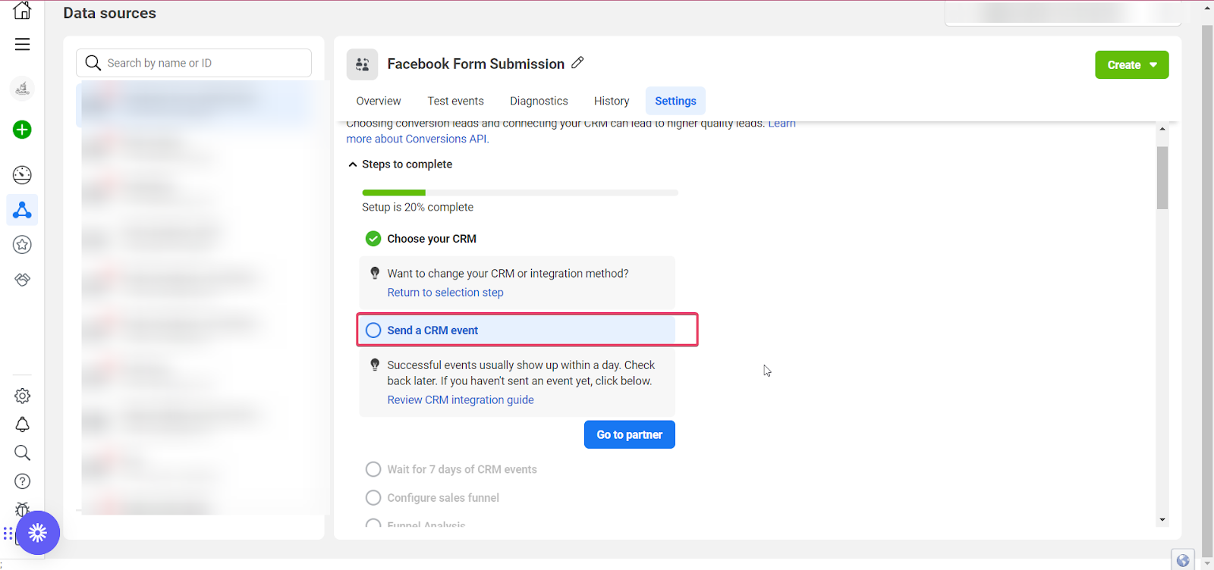Viewport: 1214px width, 570px height.
Task: Select the Send a CRM event step circle
Action: (373, 330)
